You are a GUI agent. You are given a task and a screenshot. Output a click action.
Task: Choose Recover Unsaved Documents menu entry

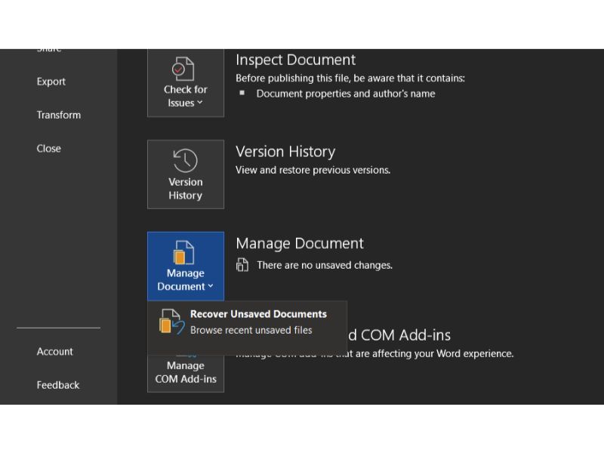click(x=258, y=315)
